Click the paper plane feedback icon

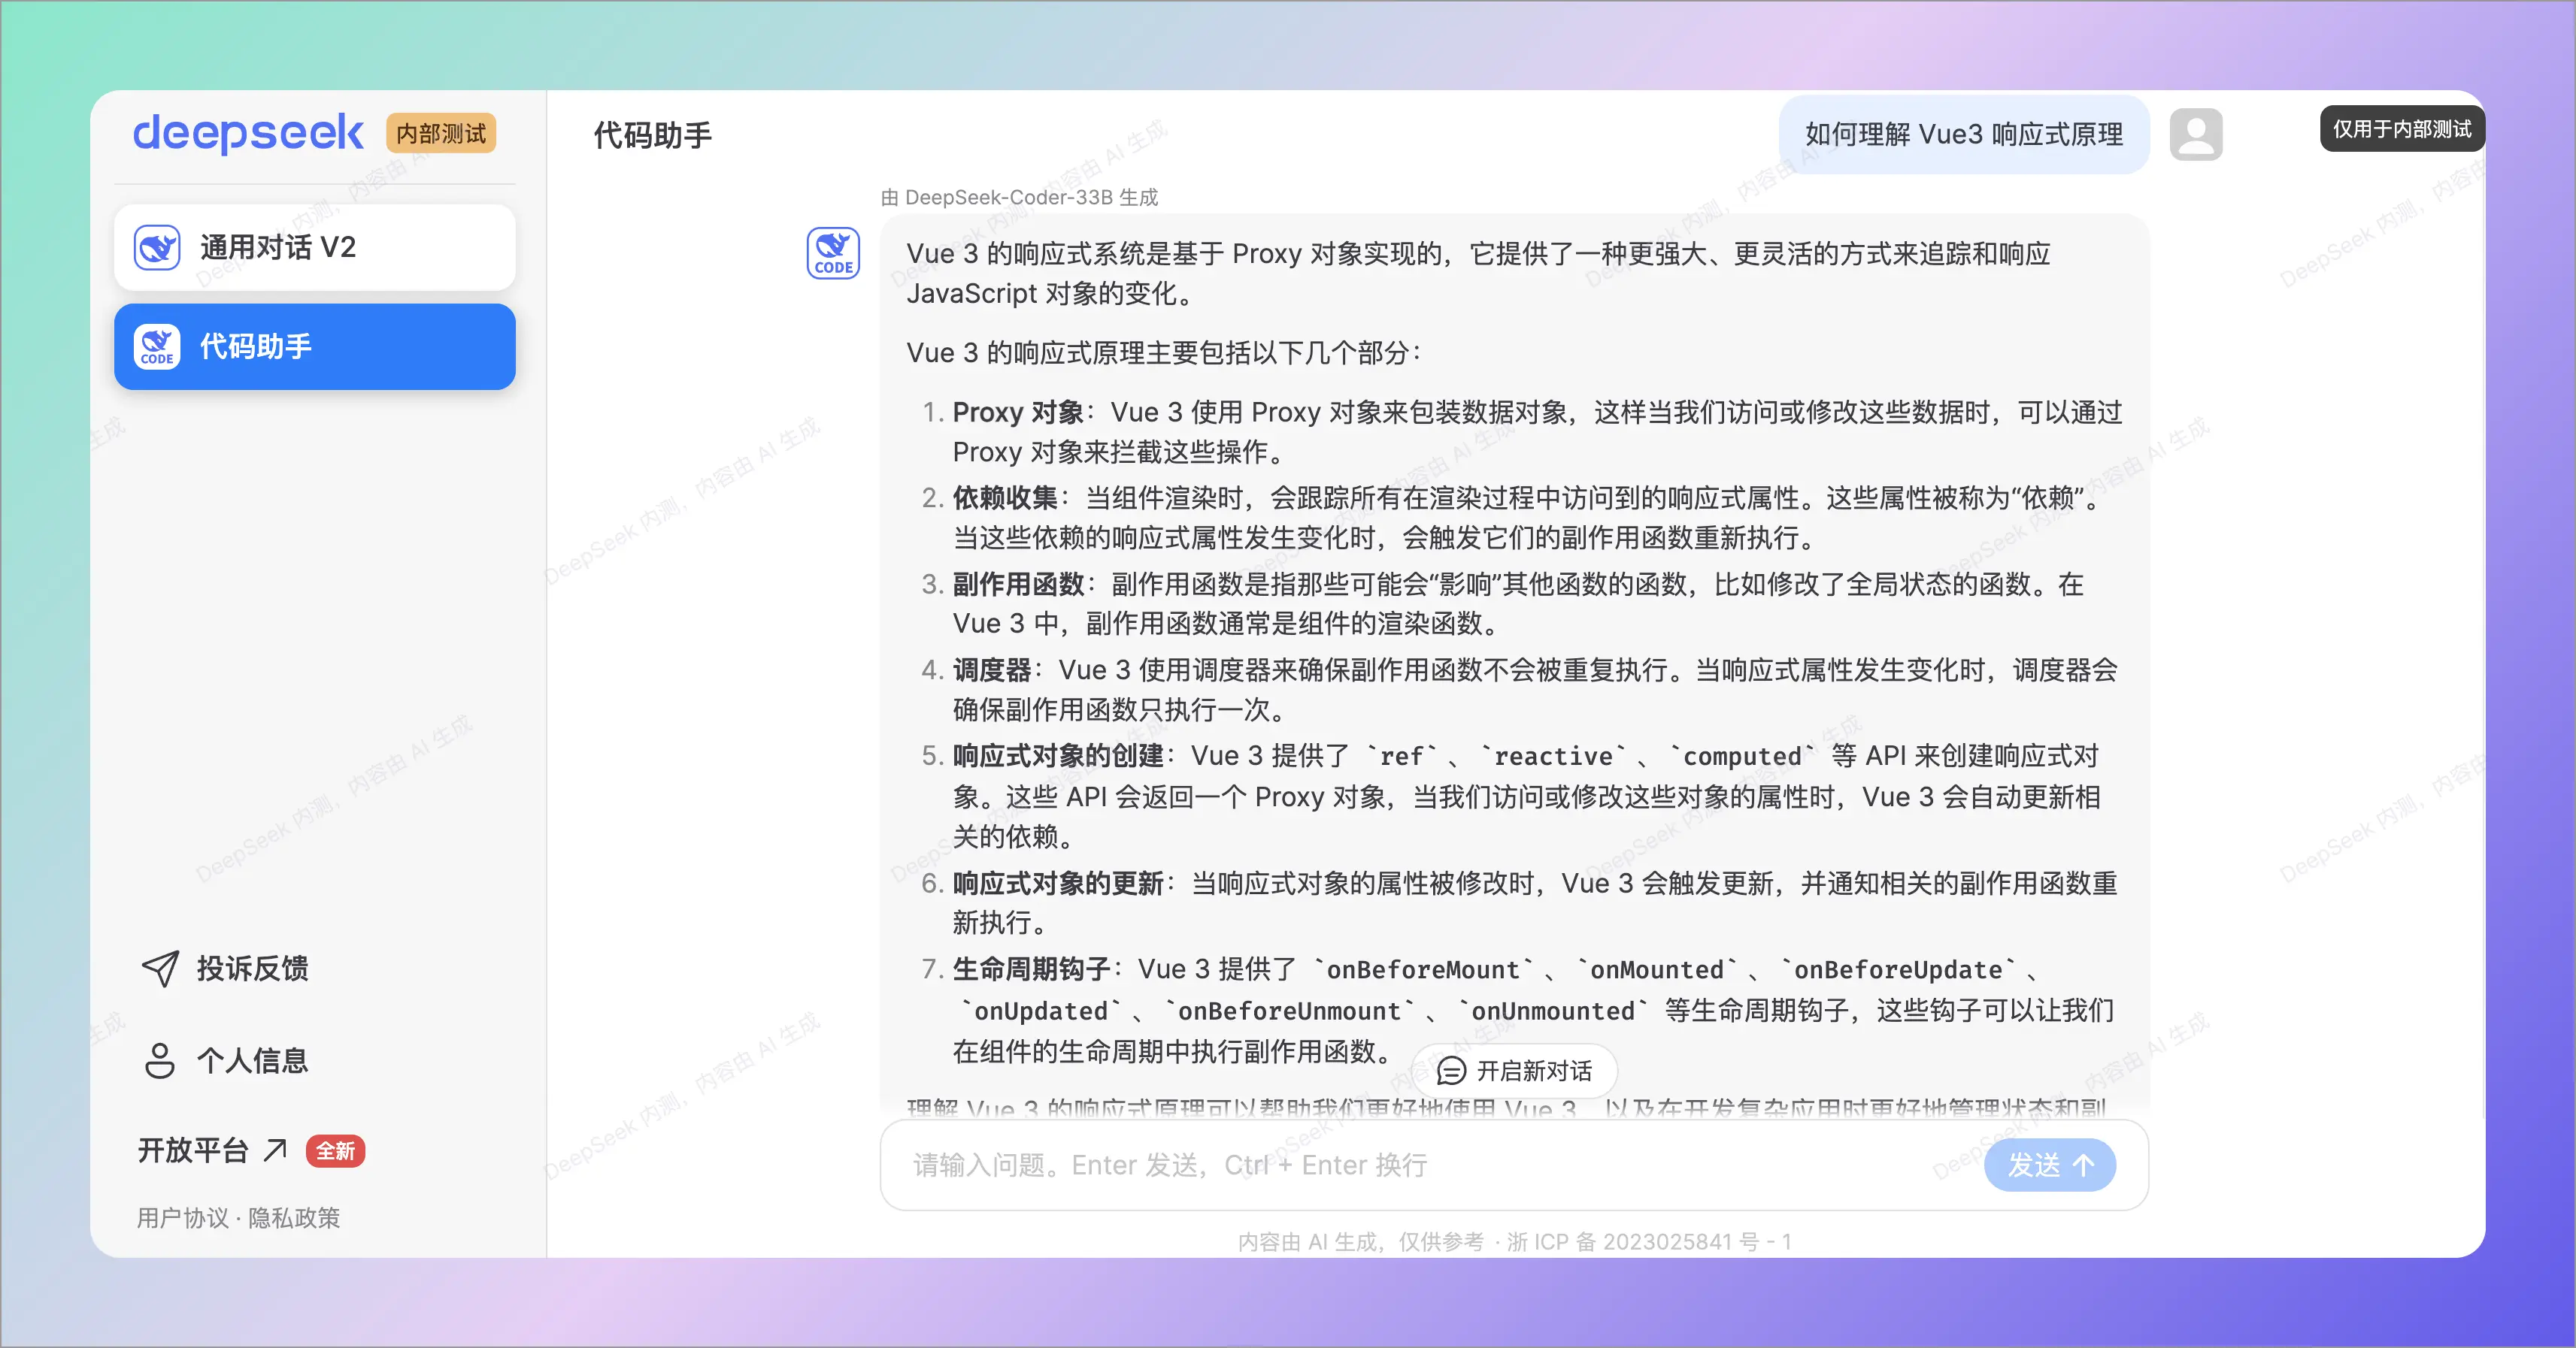(x=160, y=969)
